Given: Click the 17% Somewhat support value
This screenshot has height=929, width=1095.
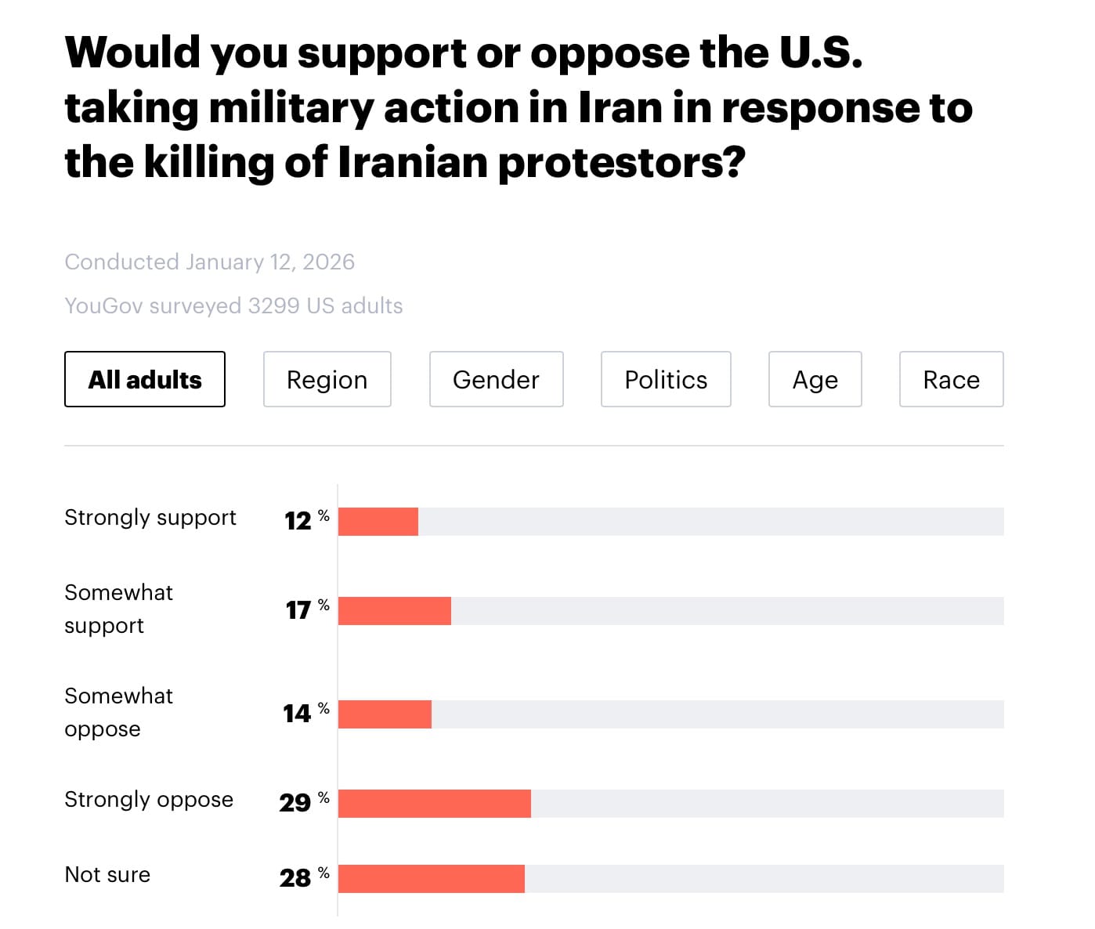Looking at the screenshot, I should point(299,610).
